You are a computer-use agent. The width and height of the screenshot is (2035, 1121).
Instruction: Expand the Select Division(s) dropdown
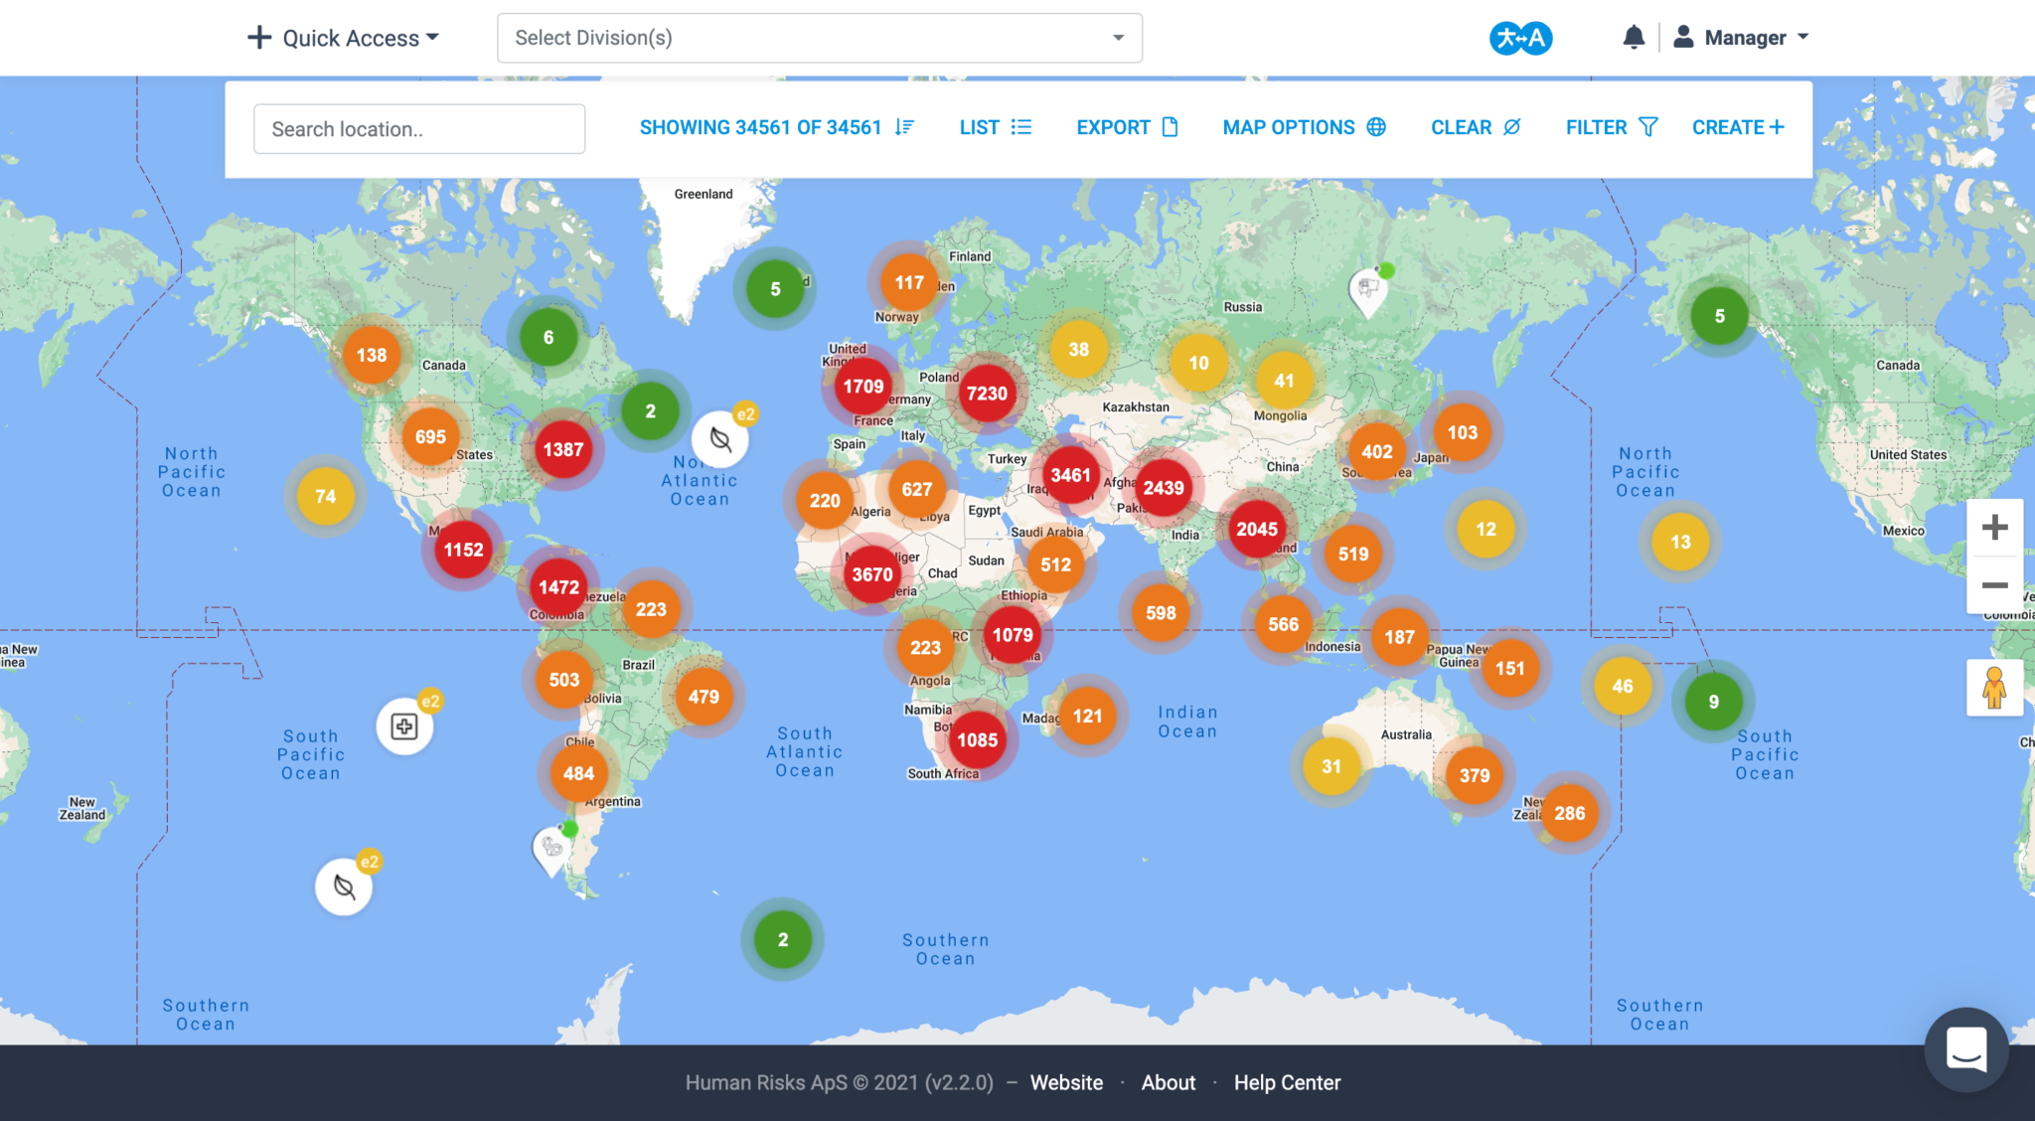[x=819, y=38]
